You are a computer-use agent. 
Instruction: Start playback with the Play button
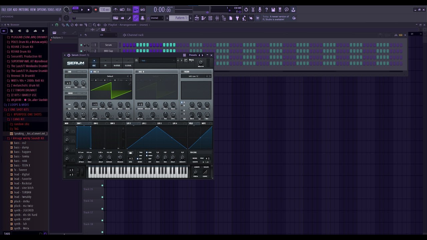[x=82, y=10]
